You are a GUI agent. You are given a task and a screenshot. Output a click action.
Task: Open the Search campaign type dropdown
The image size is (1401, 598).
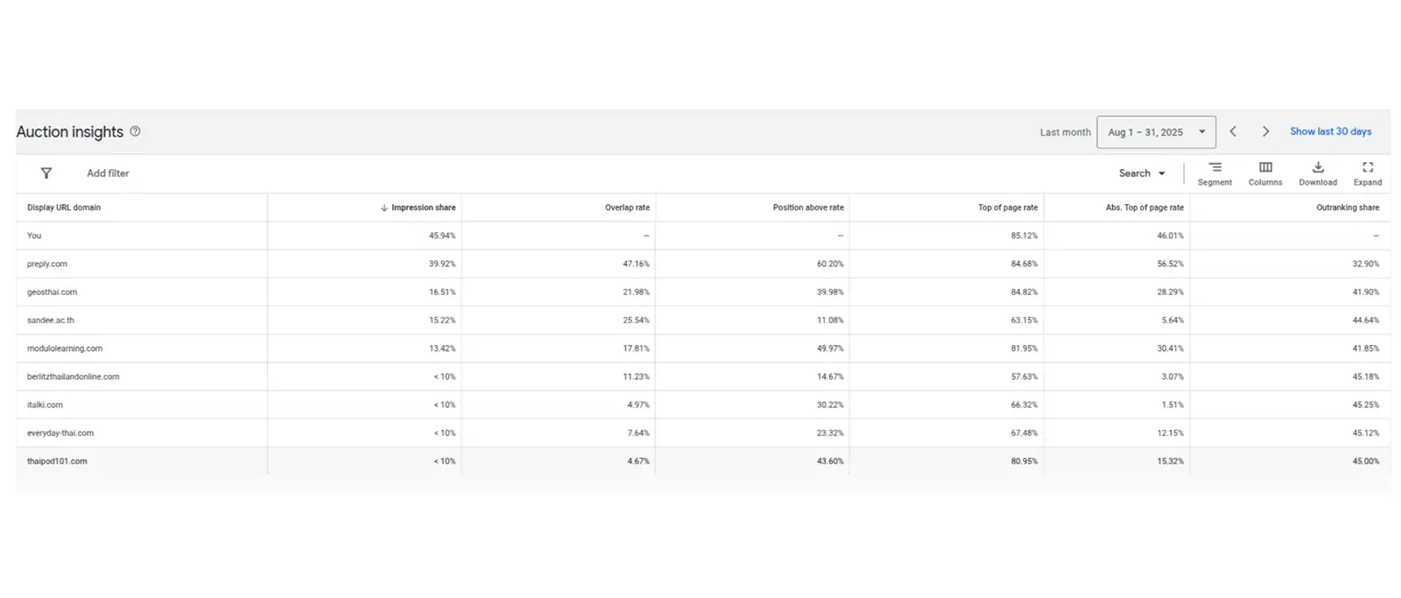tap(1142, 173)
